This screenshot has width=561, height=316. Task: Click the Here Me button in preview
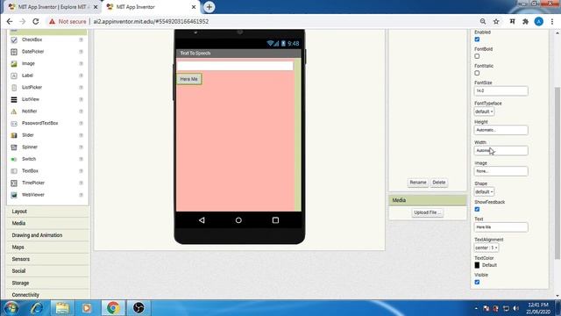pos(189,79)
